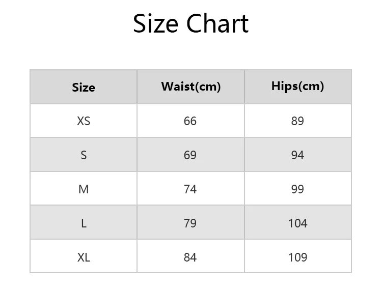Select the L size cell
Image resolution: width=382 pixels, height=289 pixels.
pyautogui.click(x=84, y=223)
